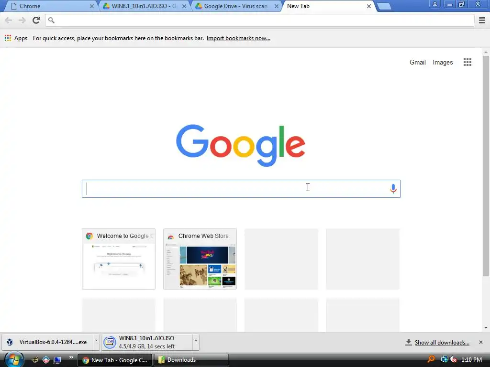
Task: Switch to Google Drive Virus scan tab
Action: point(236,6)
